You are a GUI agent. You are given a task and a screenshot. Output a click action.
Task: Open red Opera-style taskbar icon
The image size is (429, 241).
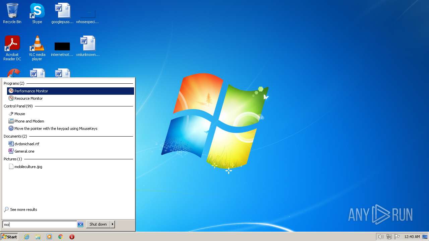72,237
